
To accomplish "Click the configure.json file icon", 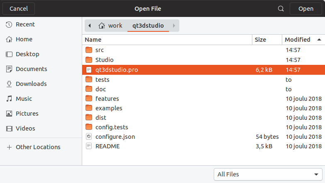I will 88,136.
